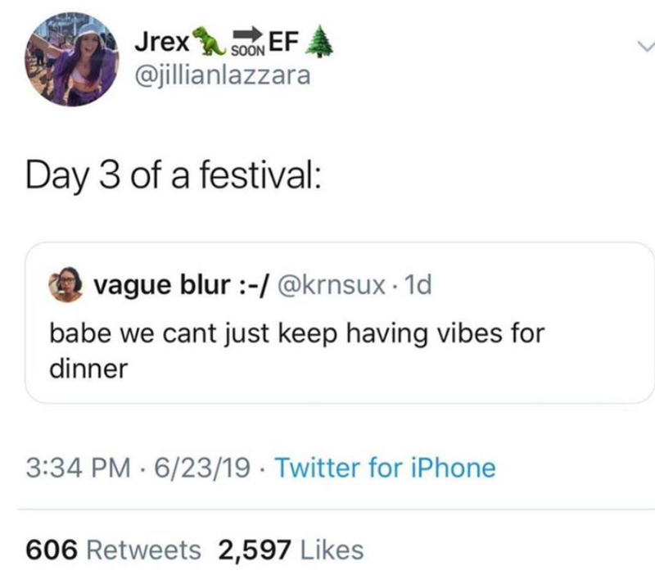Screen dimensions: 655x584
Task: Click the Jrex display name
Action: [x=164, y=41]
